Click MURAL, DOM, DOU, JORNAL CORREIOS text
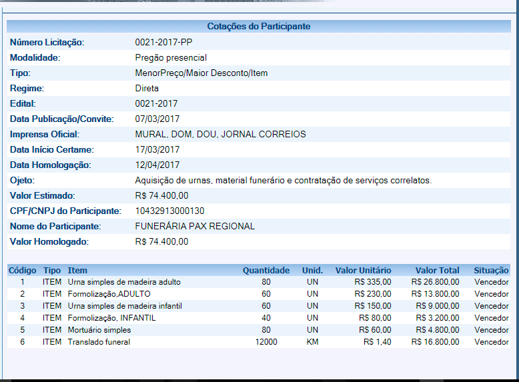Screen dimensions: 519x382 (220, 134)
